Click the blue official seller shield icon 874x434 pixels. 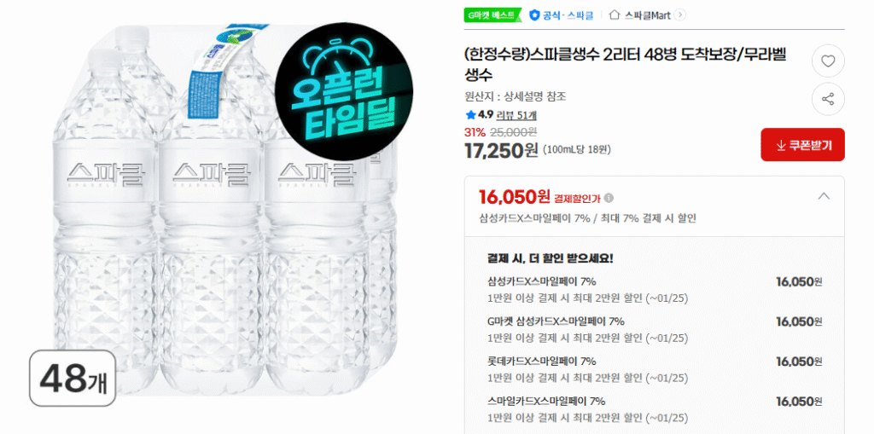534,14
